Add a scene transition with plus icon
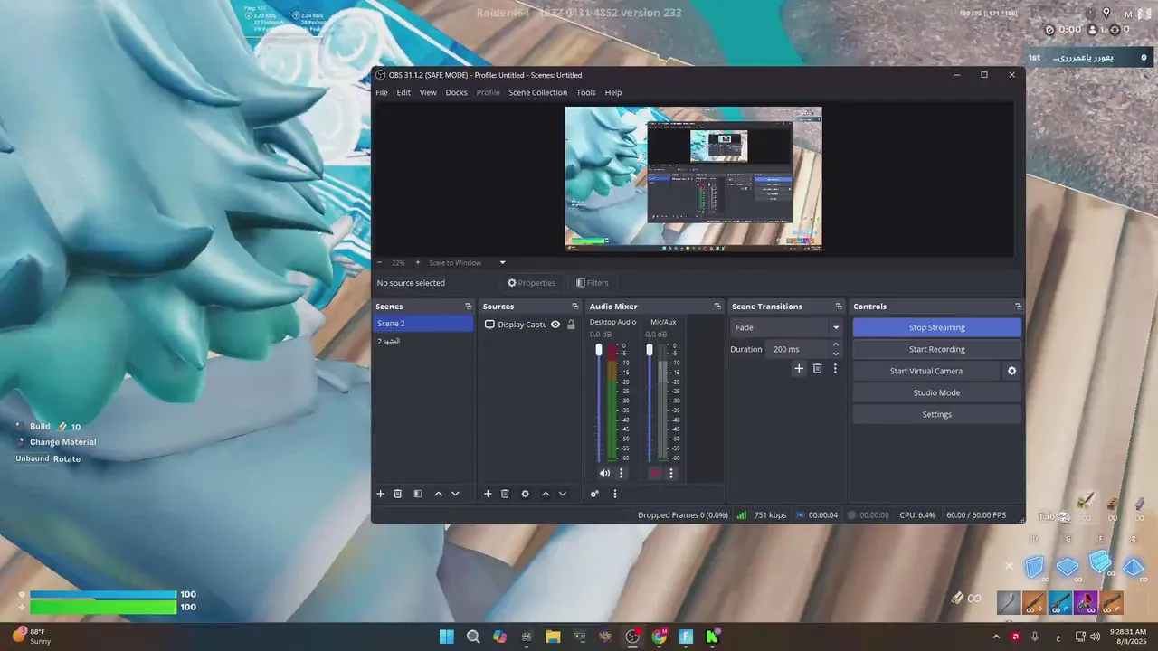The image size is (1158, 651). pyautogui.click(x=799, y=368)
